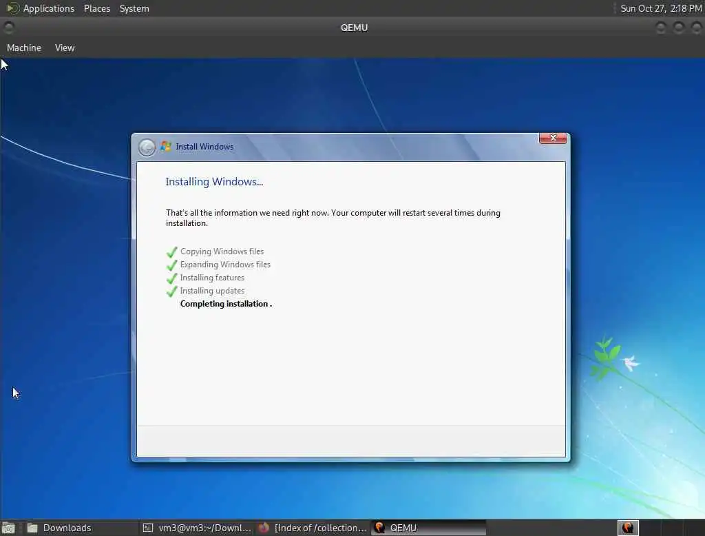Close the QEMU window
The height and width of the screenshot is (536, 705).
[696, 28]
